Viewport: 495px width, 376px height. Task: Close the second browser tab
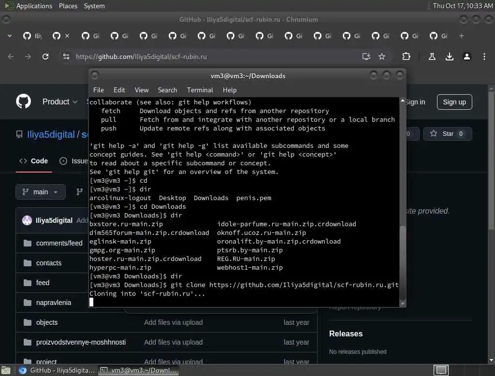click(67, 36)
